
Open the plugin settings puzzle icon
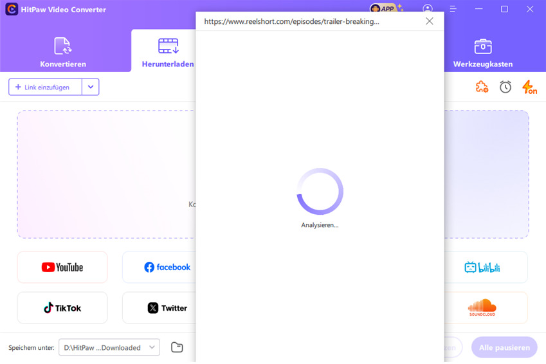coord(482,87)
